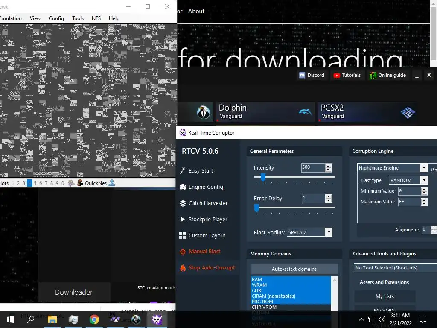Switch to the RTC Launcher taskbar icon
This screenshot has width=437, height=328.
(x=157, y=319)
